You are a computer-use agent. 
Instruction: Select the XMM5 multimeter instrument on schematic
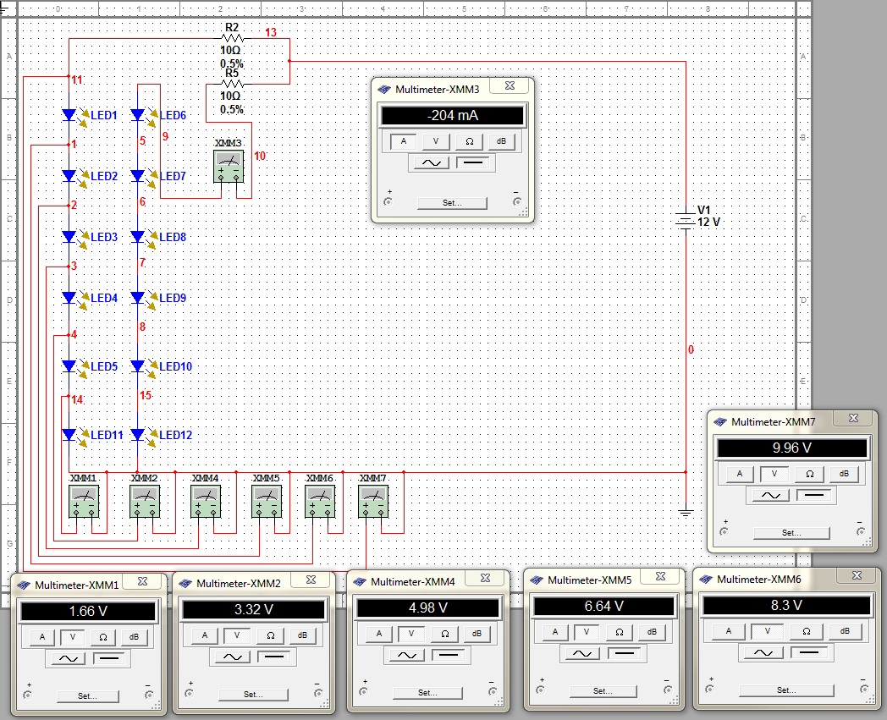(267, 501)
